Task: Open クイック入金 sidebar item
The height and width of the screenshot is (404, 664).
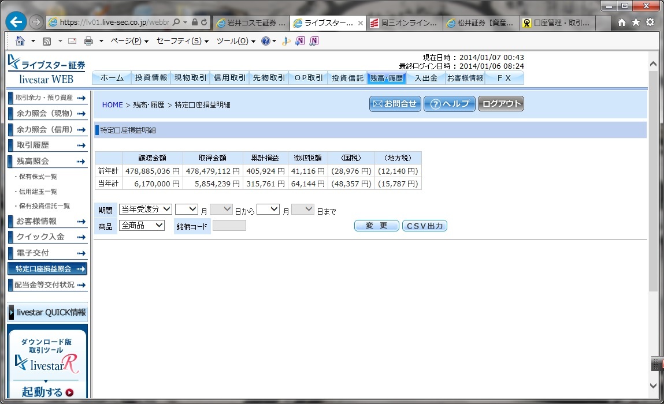Action: pyautogui.click(x=47, y=237)
